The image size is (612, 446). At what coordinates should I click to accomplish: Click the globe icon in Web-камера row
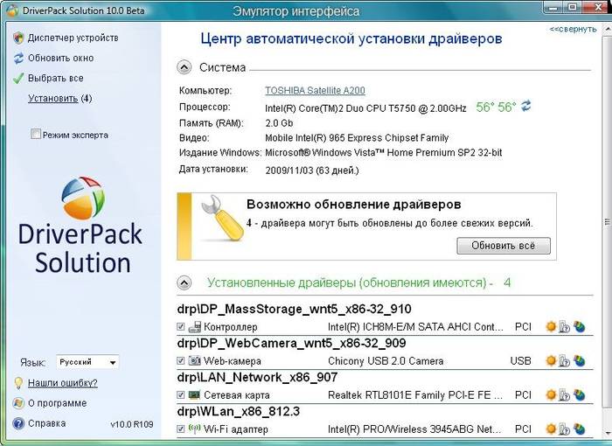578,360
